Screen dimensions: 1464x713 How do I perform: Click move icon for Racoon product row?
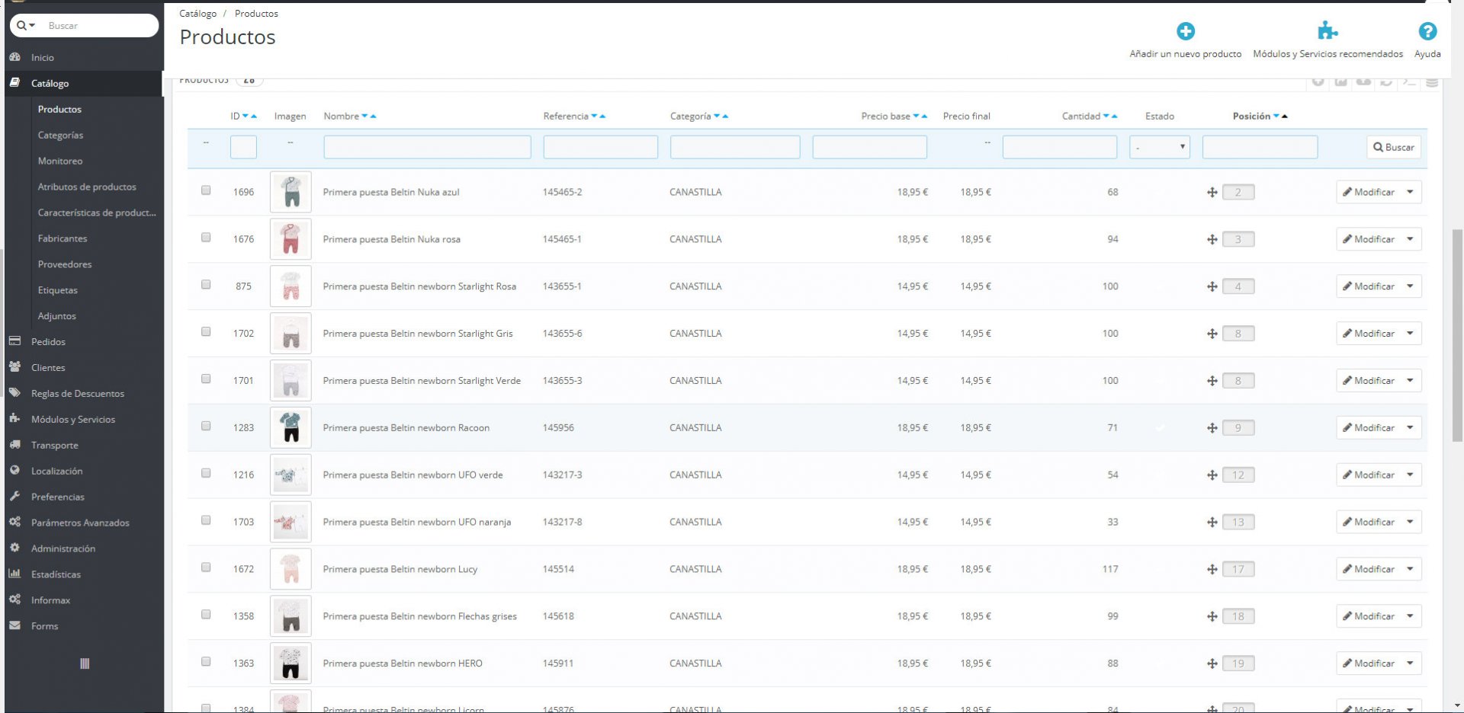1212,428
